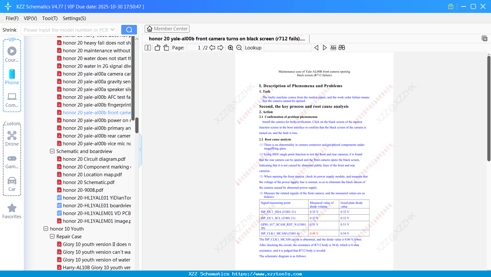Click the binoculars search icon
The image size is (491, 277).
[x=342, y=48]
